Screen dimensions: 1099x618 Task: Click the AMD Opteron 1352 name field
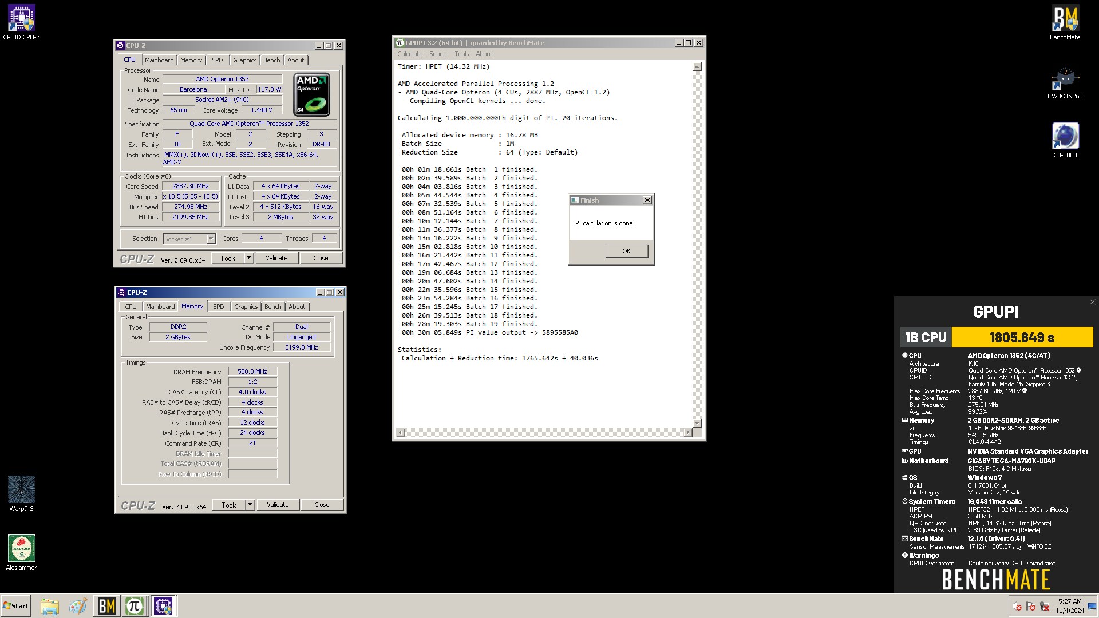click(x=222, y=80)
